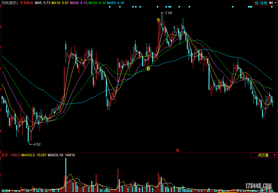Click the yellow S sell signal marker
Image resolution: width=278 pixels, height=193 pixels.
(x=158, y=20)
